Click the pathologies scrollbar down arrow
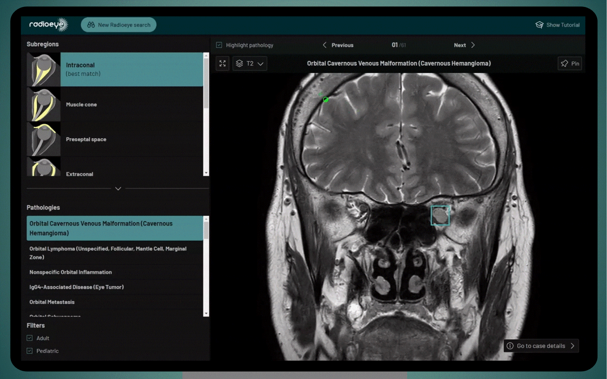This screenshot has height=379, width=607. 206,314
